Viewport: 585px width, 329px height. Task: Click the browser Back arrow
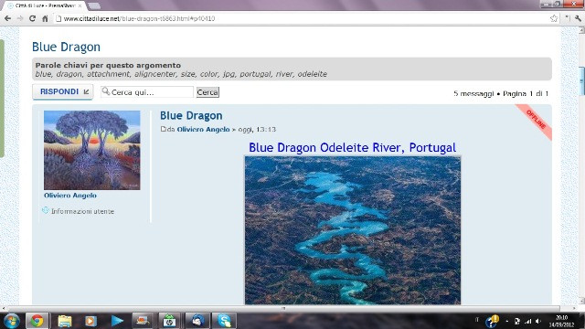pyautogui.click(x=7, y=18)
